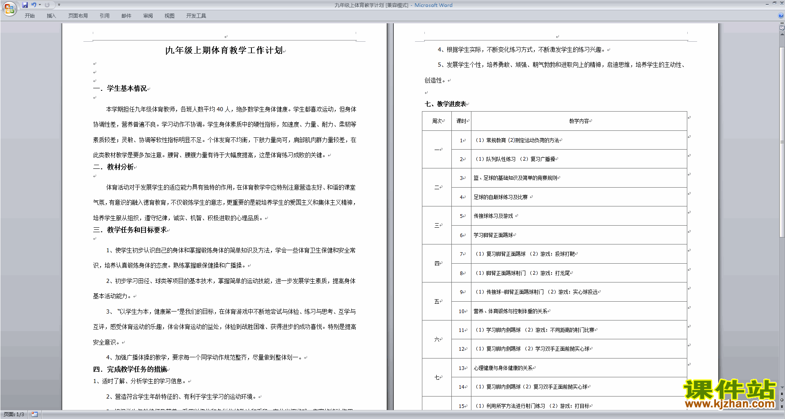Click the page count 页面: 1/3 in status bar
Screen dimensions: 785x419
click(x=14, y=415)
